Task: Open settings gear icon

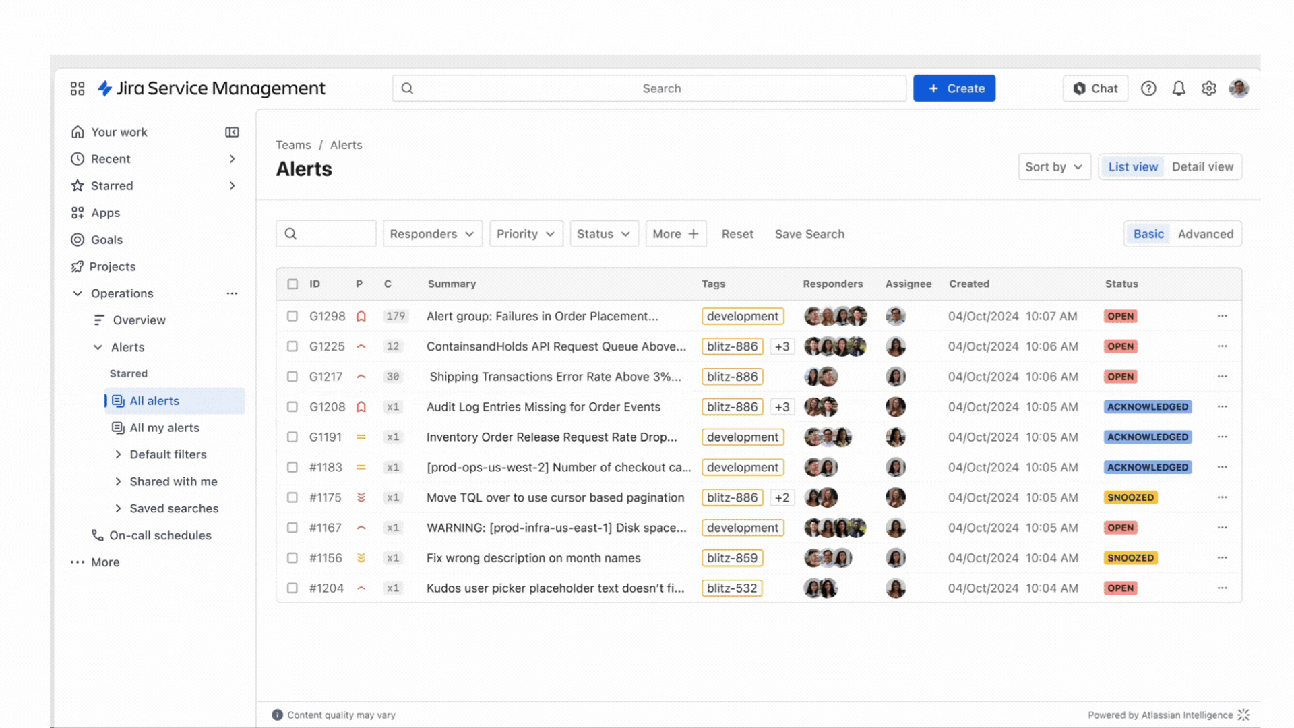Action: coord(1208,88)
